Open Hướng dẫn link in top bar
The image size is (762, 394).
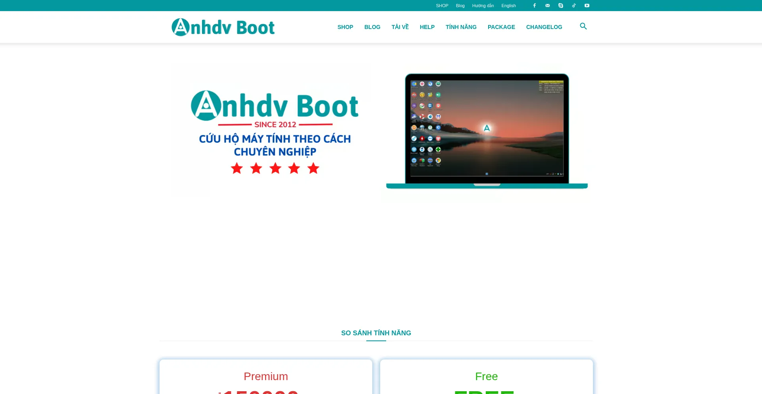[x=483, y=6]
